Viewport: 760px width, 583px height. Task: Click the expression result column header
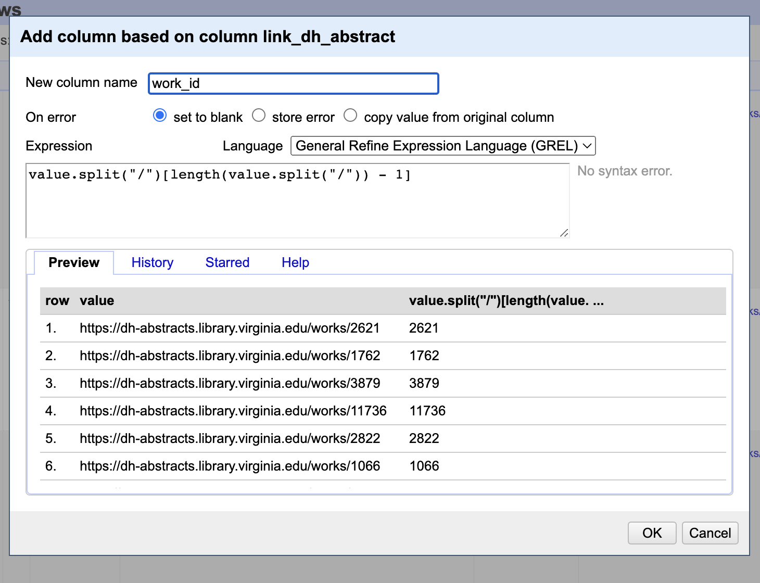point(506,300)
